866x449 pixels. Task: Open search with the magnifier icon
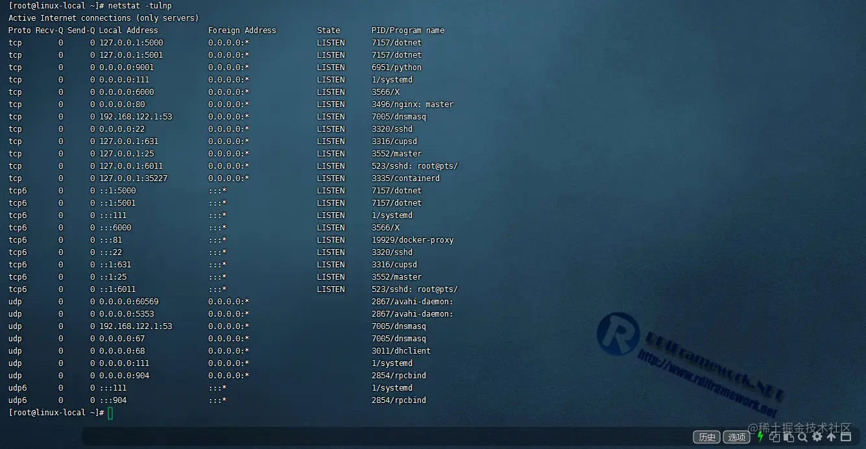(802, 437)
